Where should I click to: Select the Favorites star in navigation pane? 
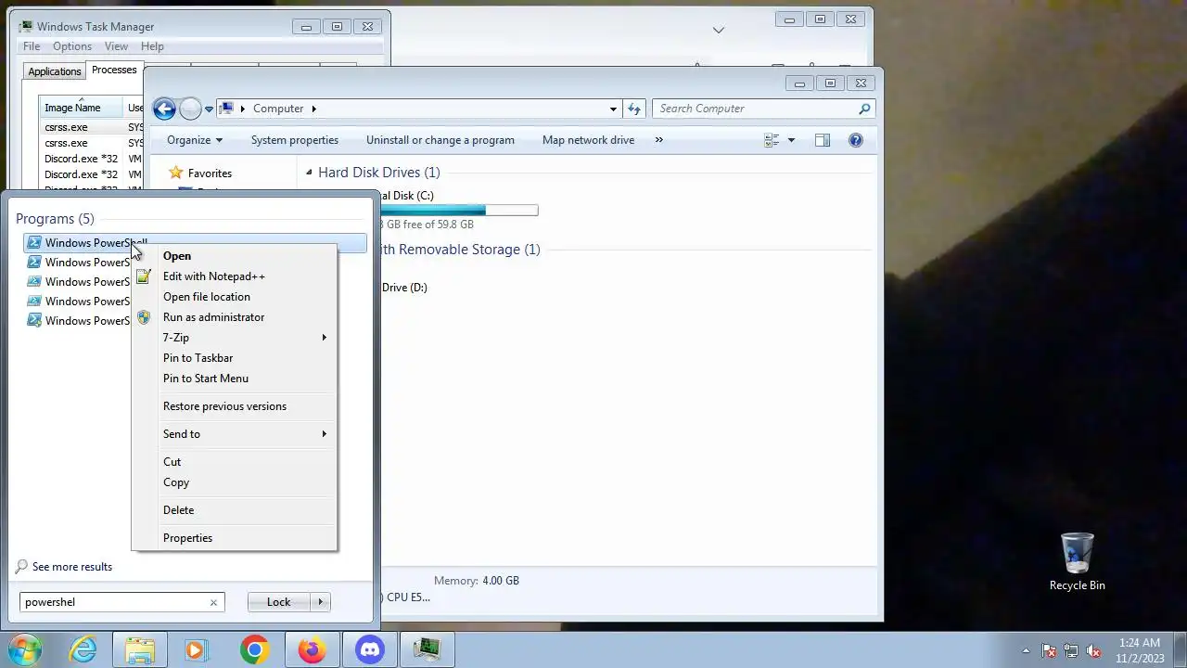coord(175,173)
